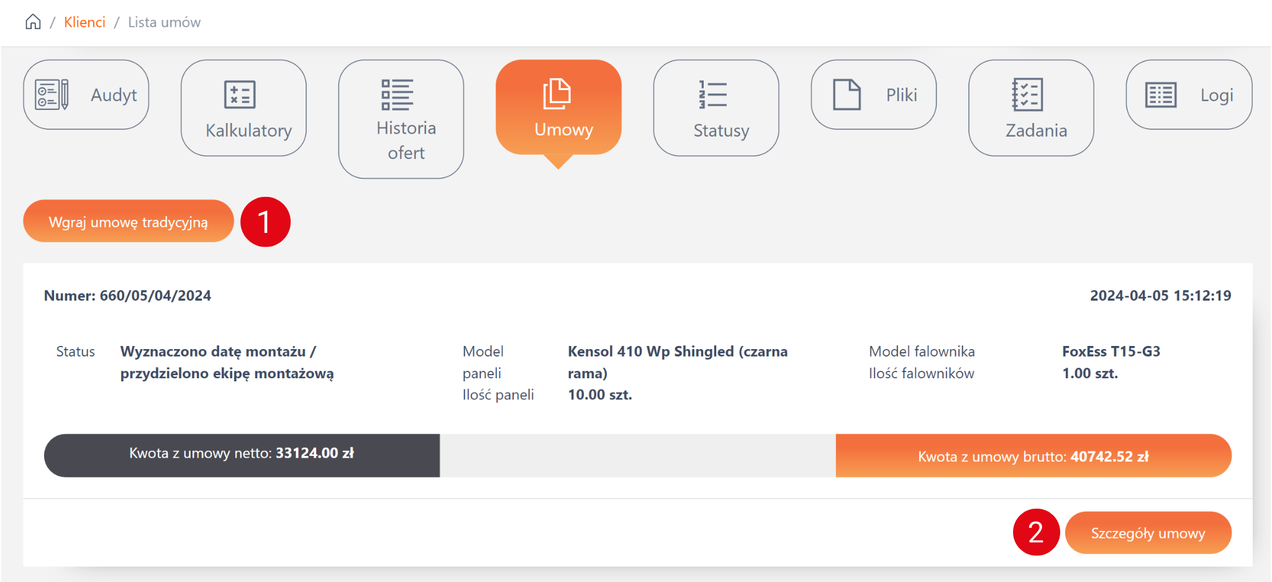Image resolution: width=1272 pixels, height=582 pixels.
Task: Click the orange Kwota z umowy brutto bar
Action: point(1033,457)
